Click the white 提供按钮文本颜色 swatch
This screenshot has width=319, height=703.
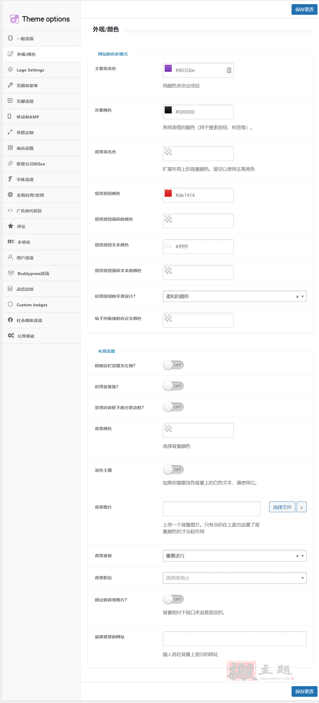168,245
